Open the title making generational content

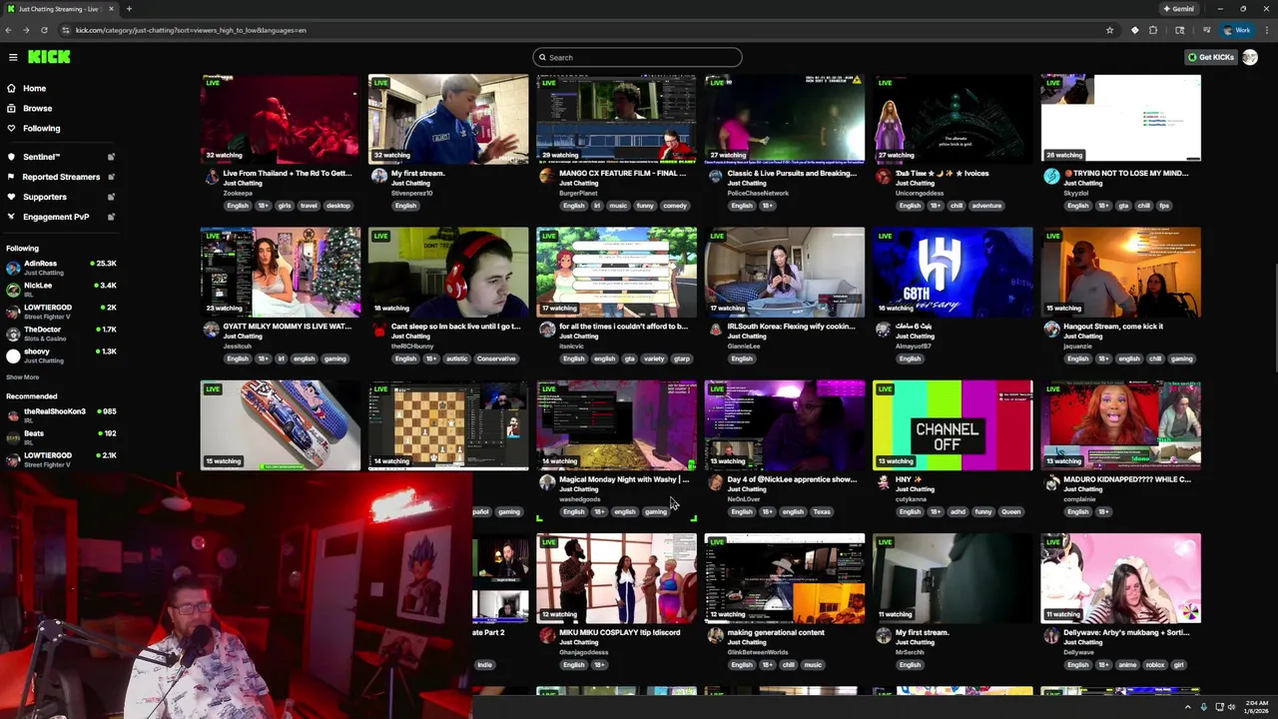[x=776, y=632]
